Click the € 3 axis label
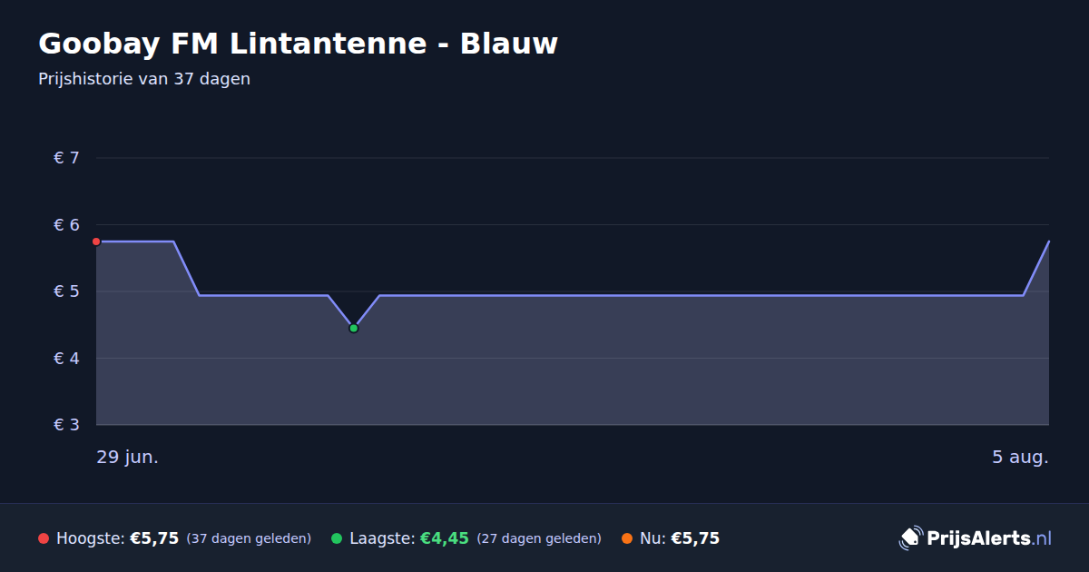 [67, 425]
